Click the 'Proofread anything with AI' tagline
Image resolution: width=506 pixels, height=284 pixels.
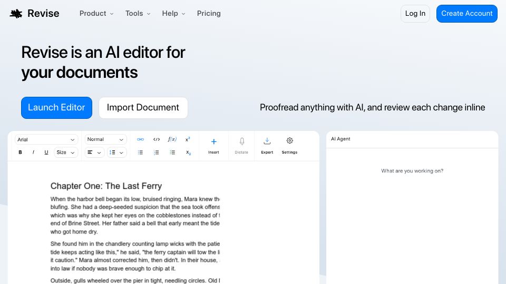click(373, 107)
